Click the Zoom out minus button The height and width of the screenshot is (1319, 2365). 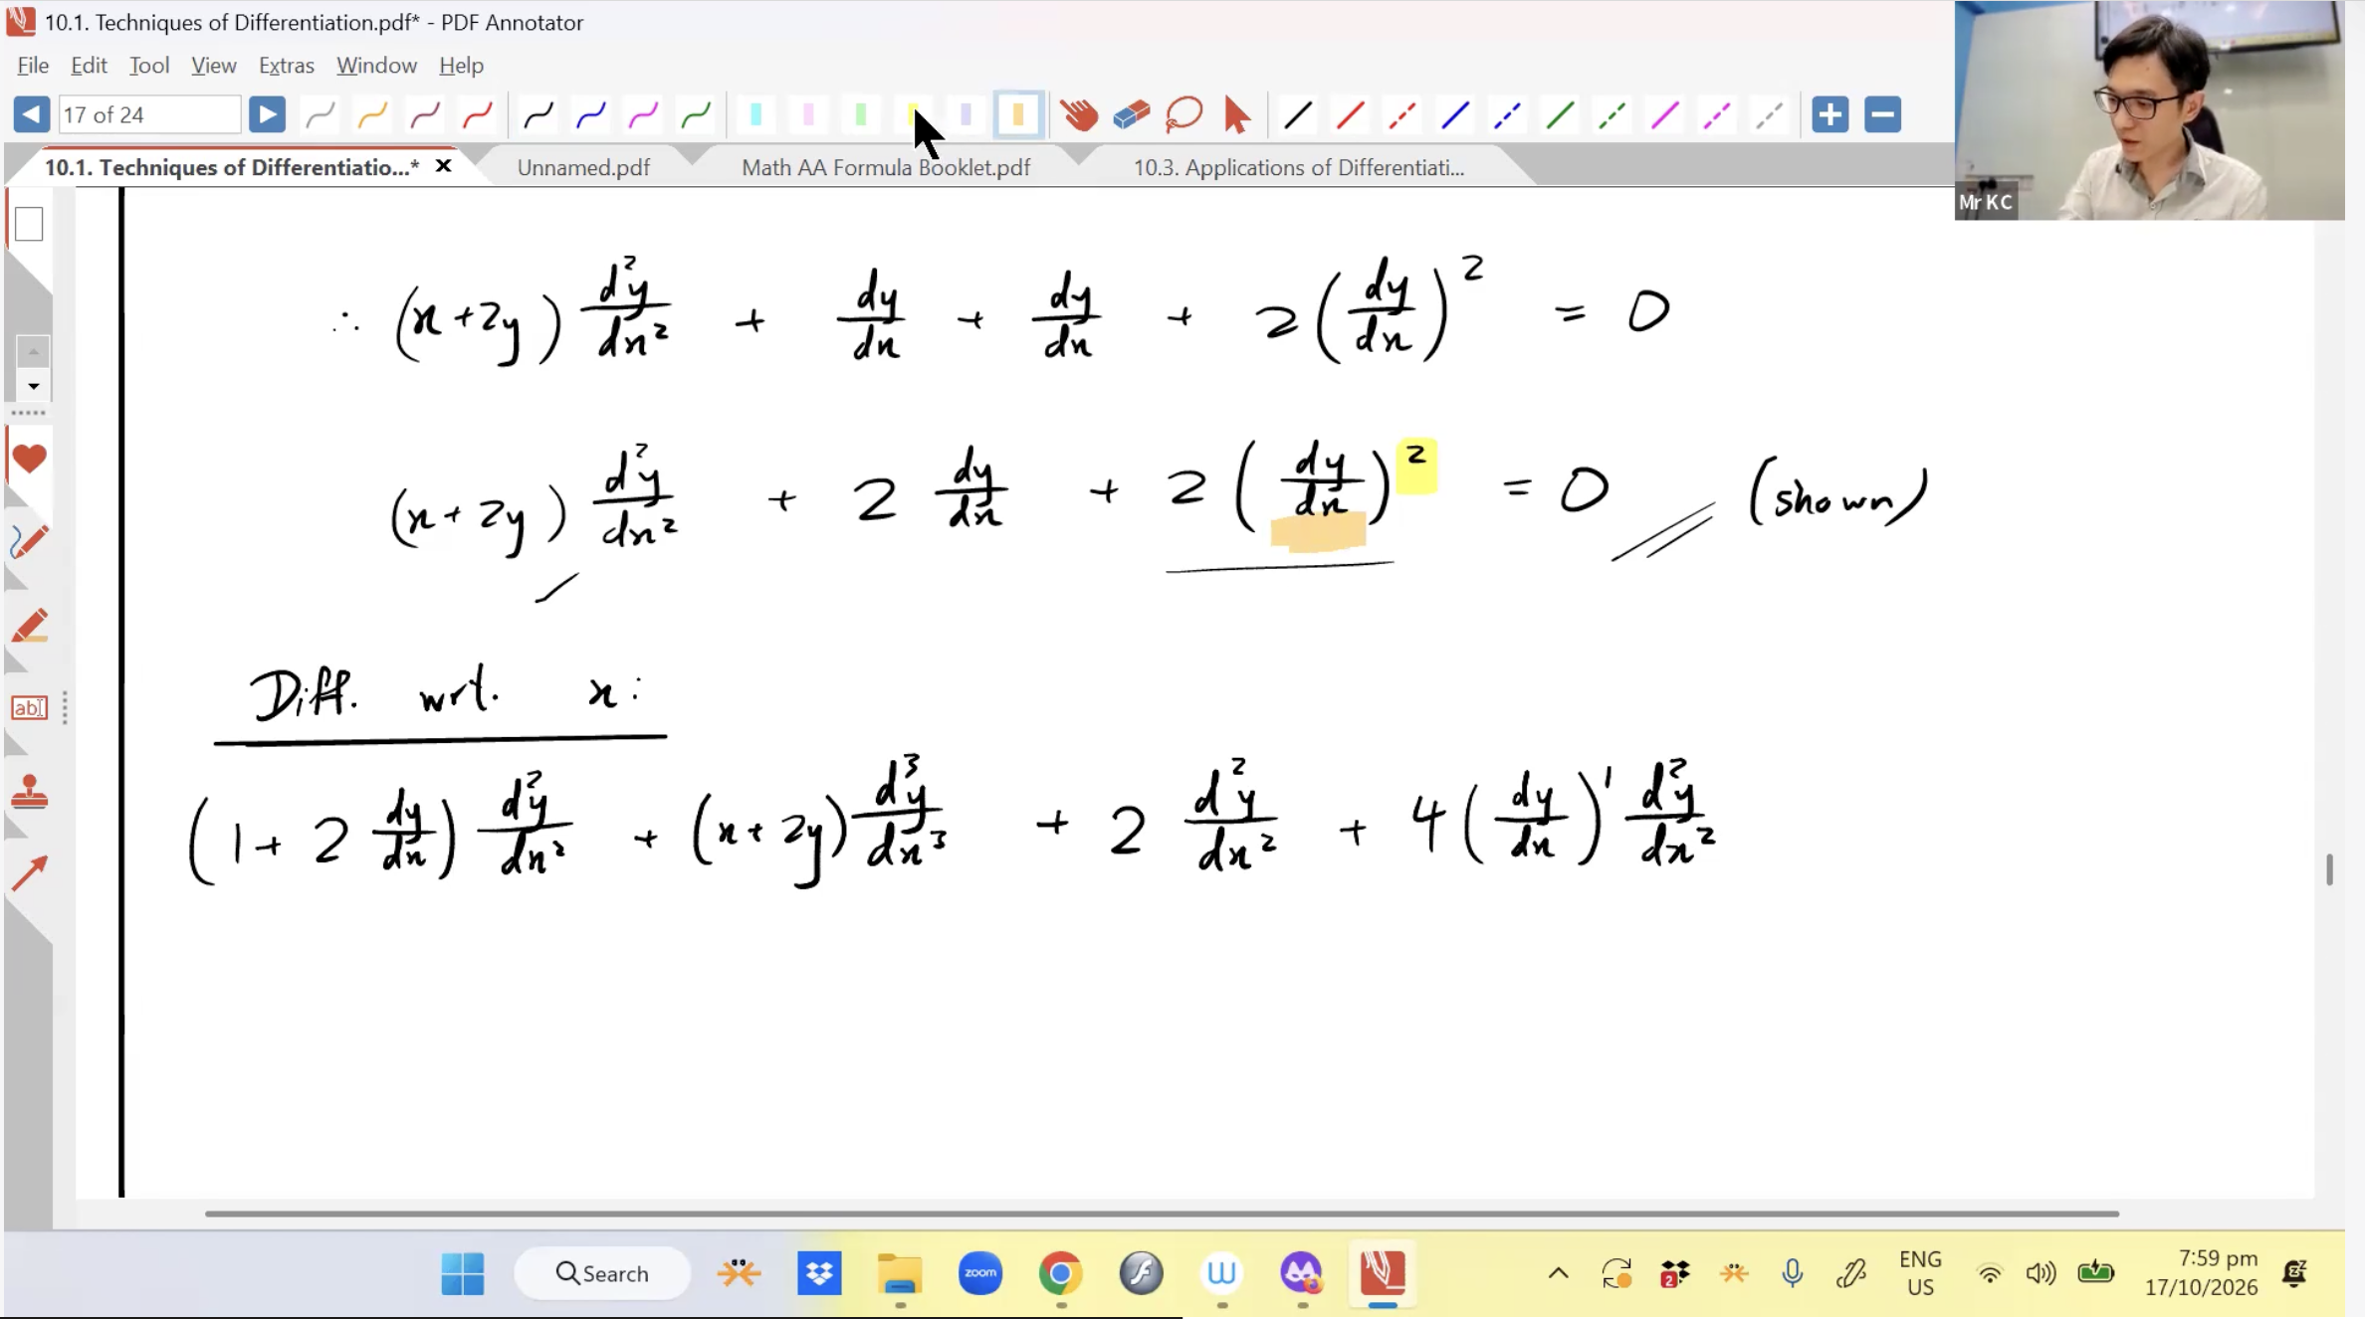pos(1883,115)
